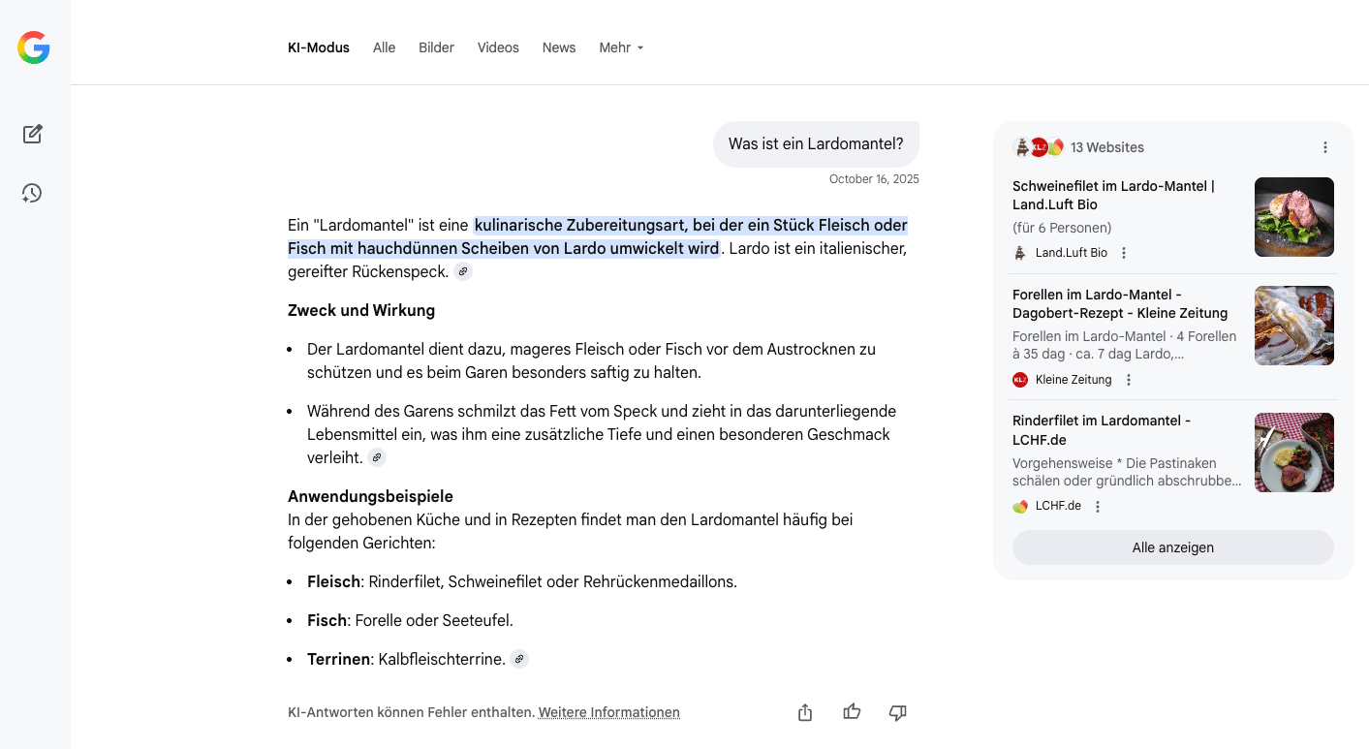Viewport: 1369px width, 749px height.
Task: Open three-dot menu beside 13 Websites
Action: (x=1324, y=147)
